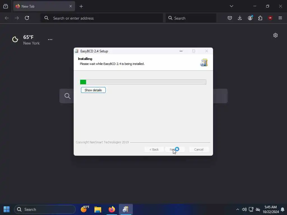This screenshot has width=287, height=215.
Task: Switch to Firefox in the taskbar
Action: pyautogui.click(x=112, y=209)
